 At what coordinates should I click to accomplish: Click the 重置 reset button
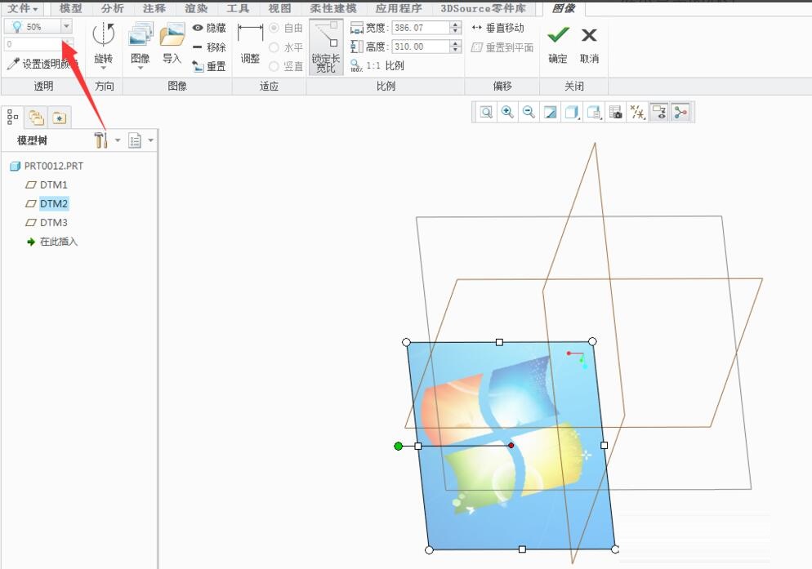[x=209, y=67]
